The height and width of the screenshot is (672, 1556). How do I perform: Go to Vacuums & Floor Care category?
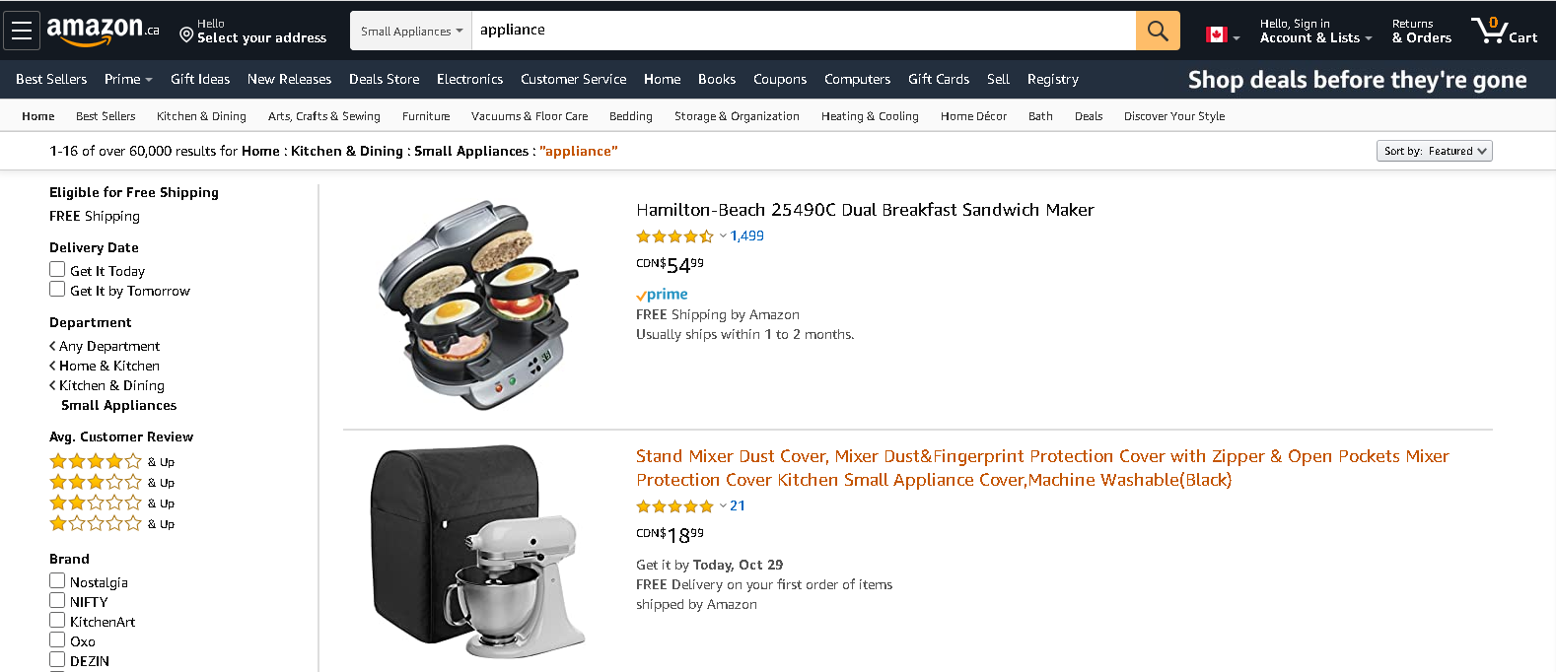point(530,116)
